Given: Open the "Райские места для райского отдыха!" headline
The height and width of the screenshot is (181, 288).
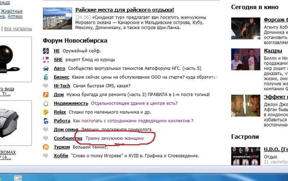Looking at the screenshot, I should 125,10.
